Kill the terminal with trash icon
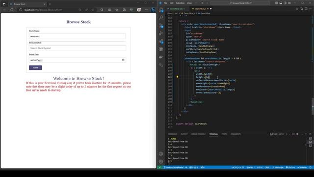The height and width of the screenshot is (177, 314). [x=297, y=134]
